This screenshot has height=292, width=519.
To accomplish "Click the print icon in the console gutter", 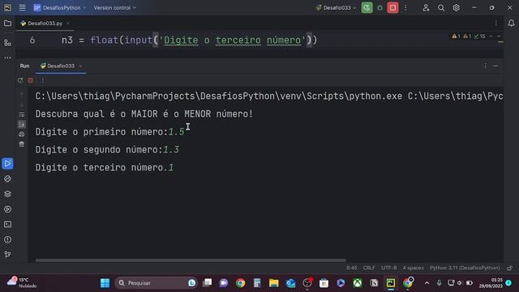I will [22, 134].
